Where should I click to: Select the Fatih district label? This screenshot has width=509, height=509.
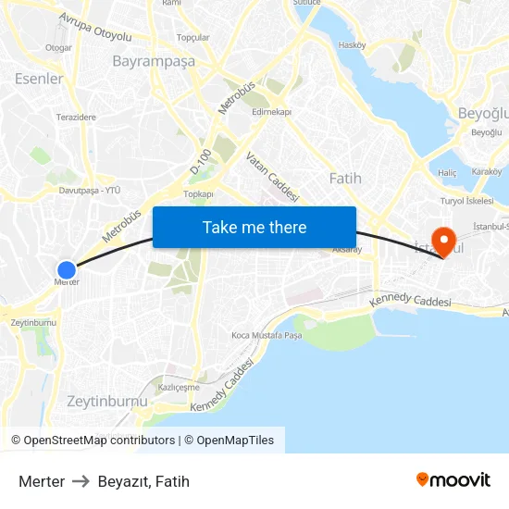pyautogui.click(x=345, y=179)
